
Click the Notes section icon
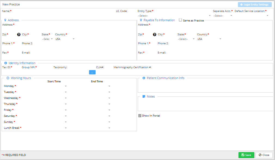(144, 96)
